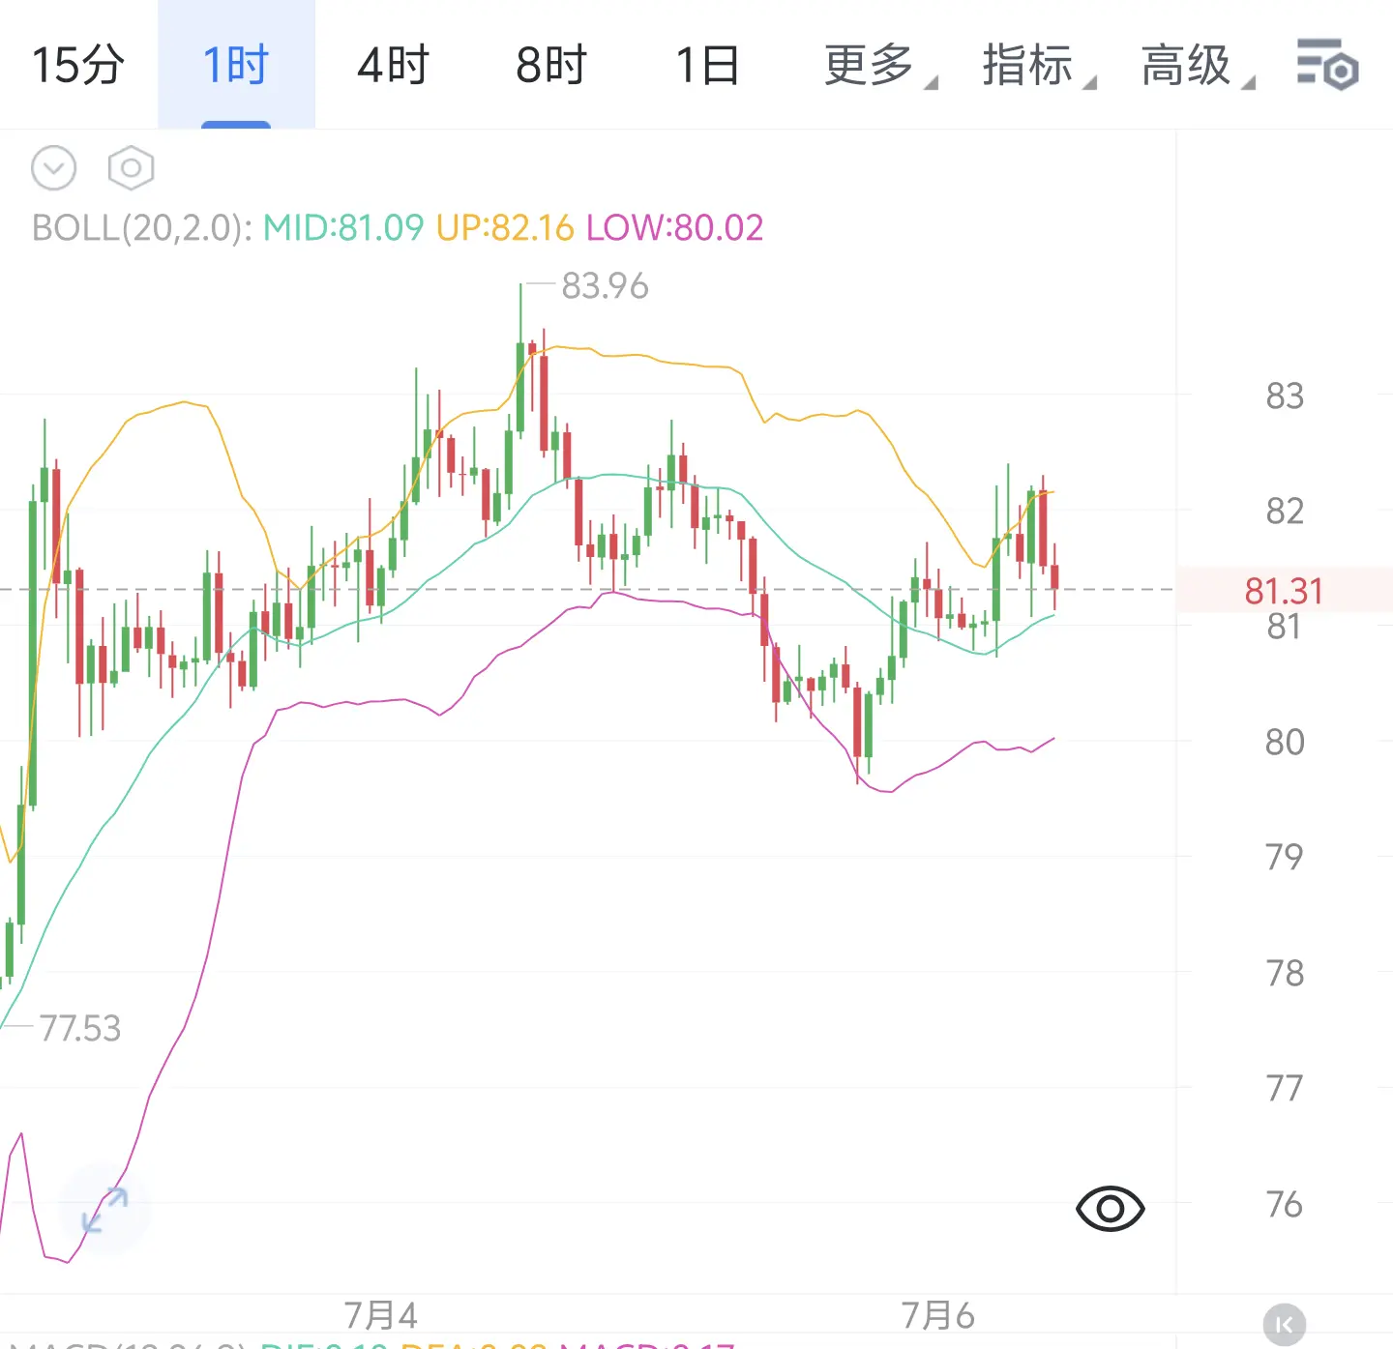Screen dimensions: 1393x1349
Task: Click the 83.96 high price marker
Action: tap(605, 286)
